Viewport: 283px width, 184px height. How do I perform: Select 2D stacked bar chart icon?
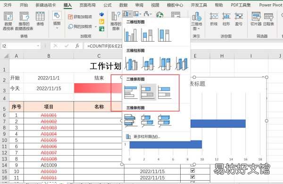tap(148, 92)
